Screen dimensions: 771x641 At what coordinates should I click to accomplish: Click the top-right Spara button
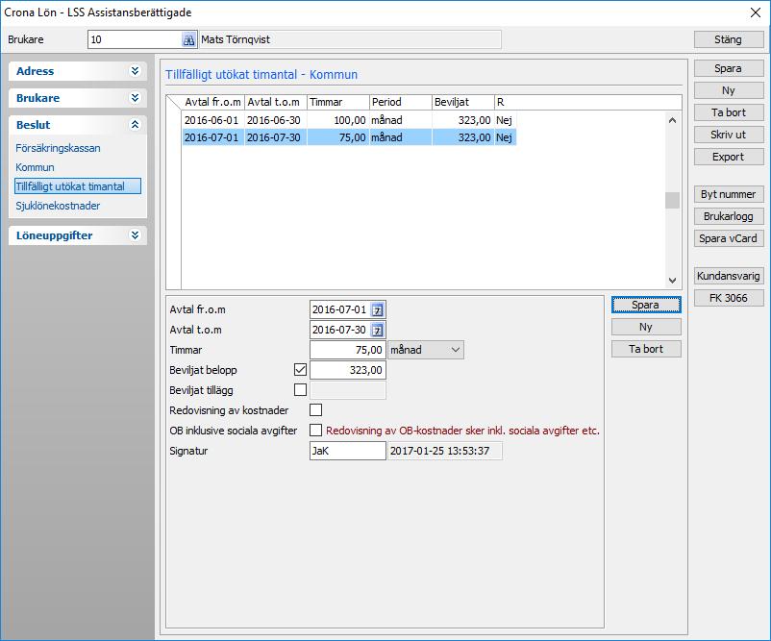click(x=729, y=68)
